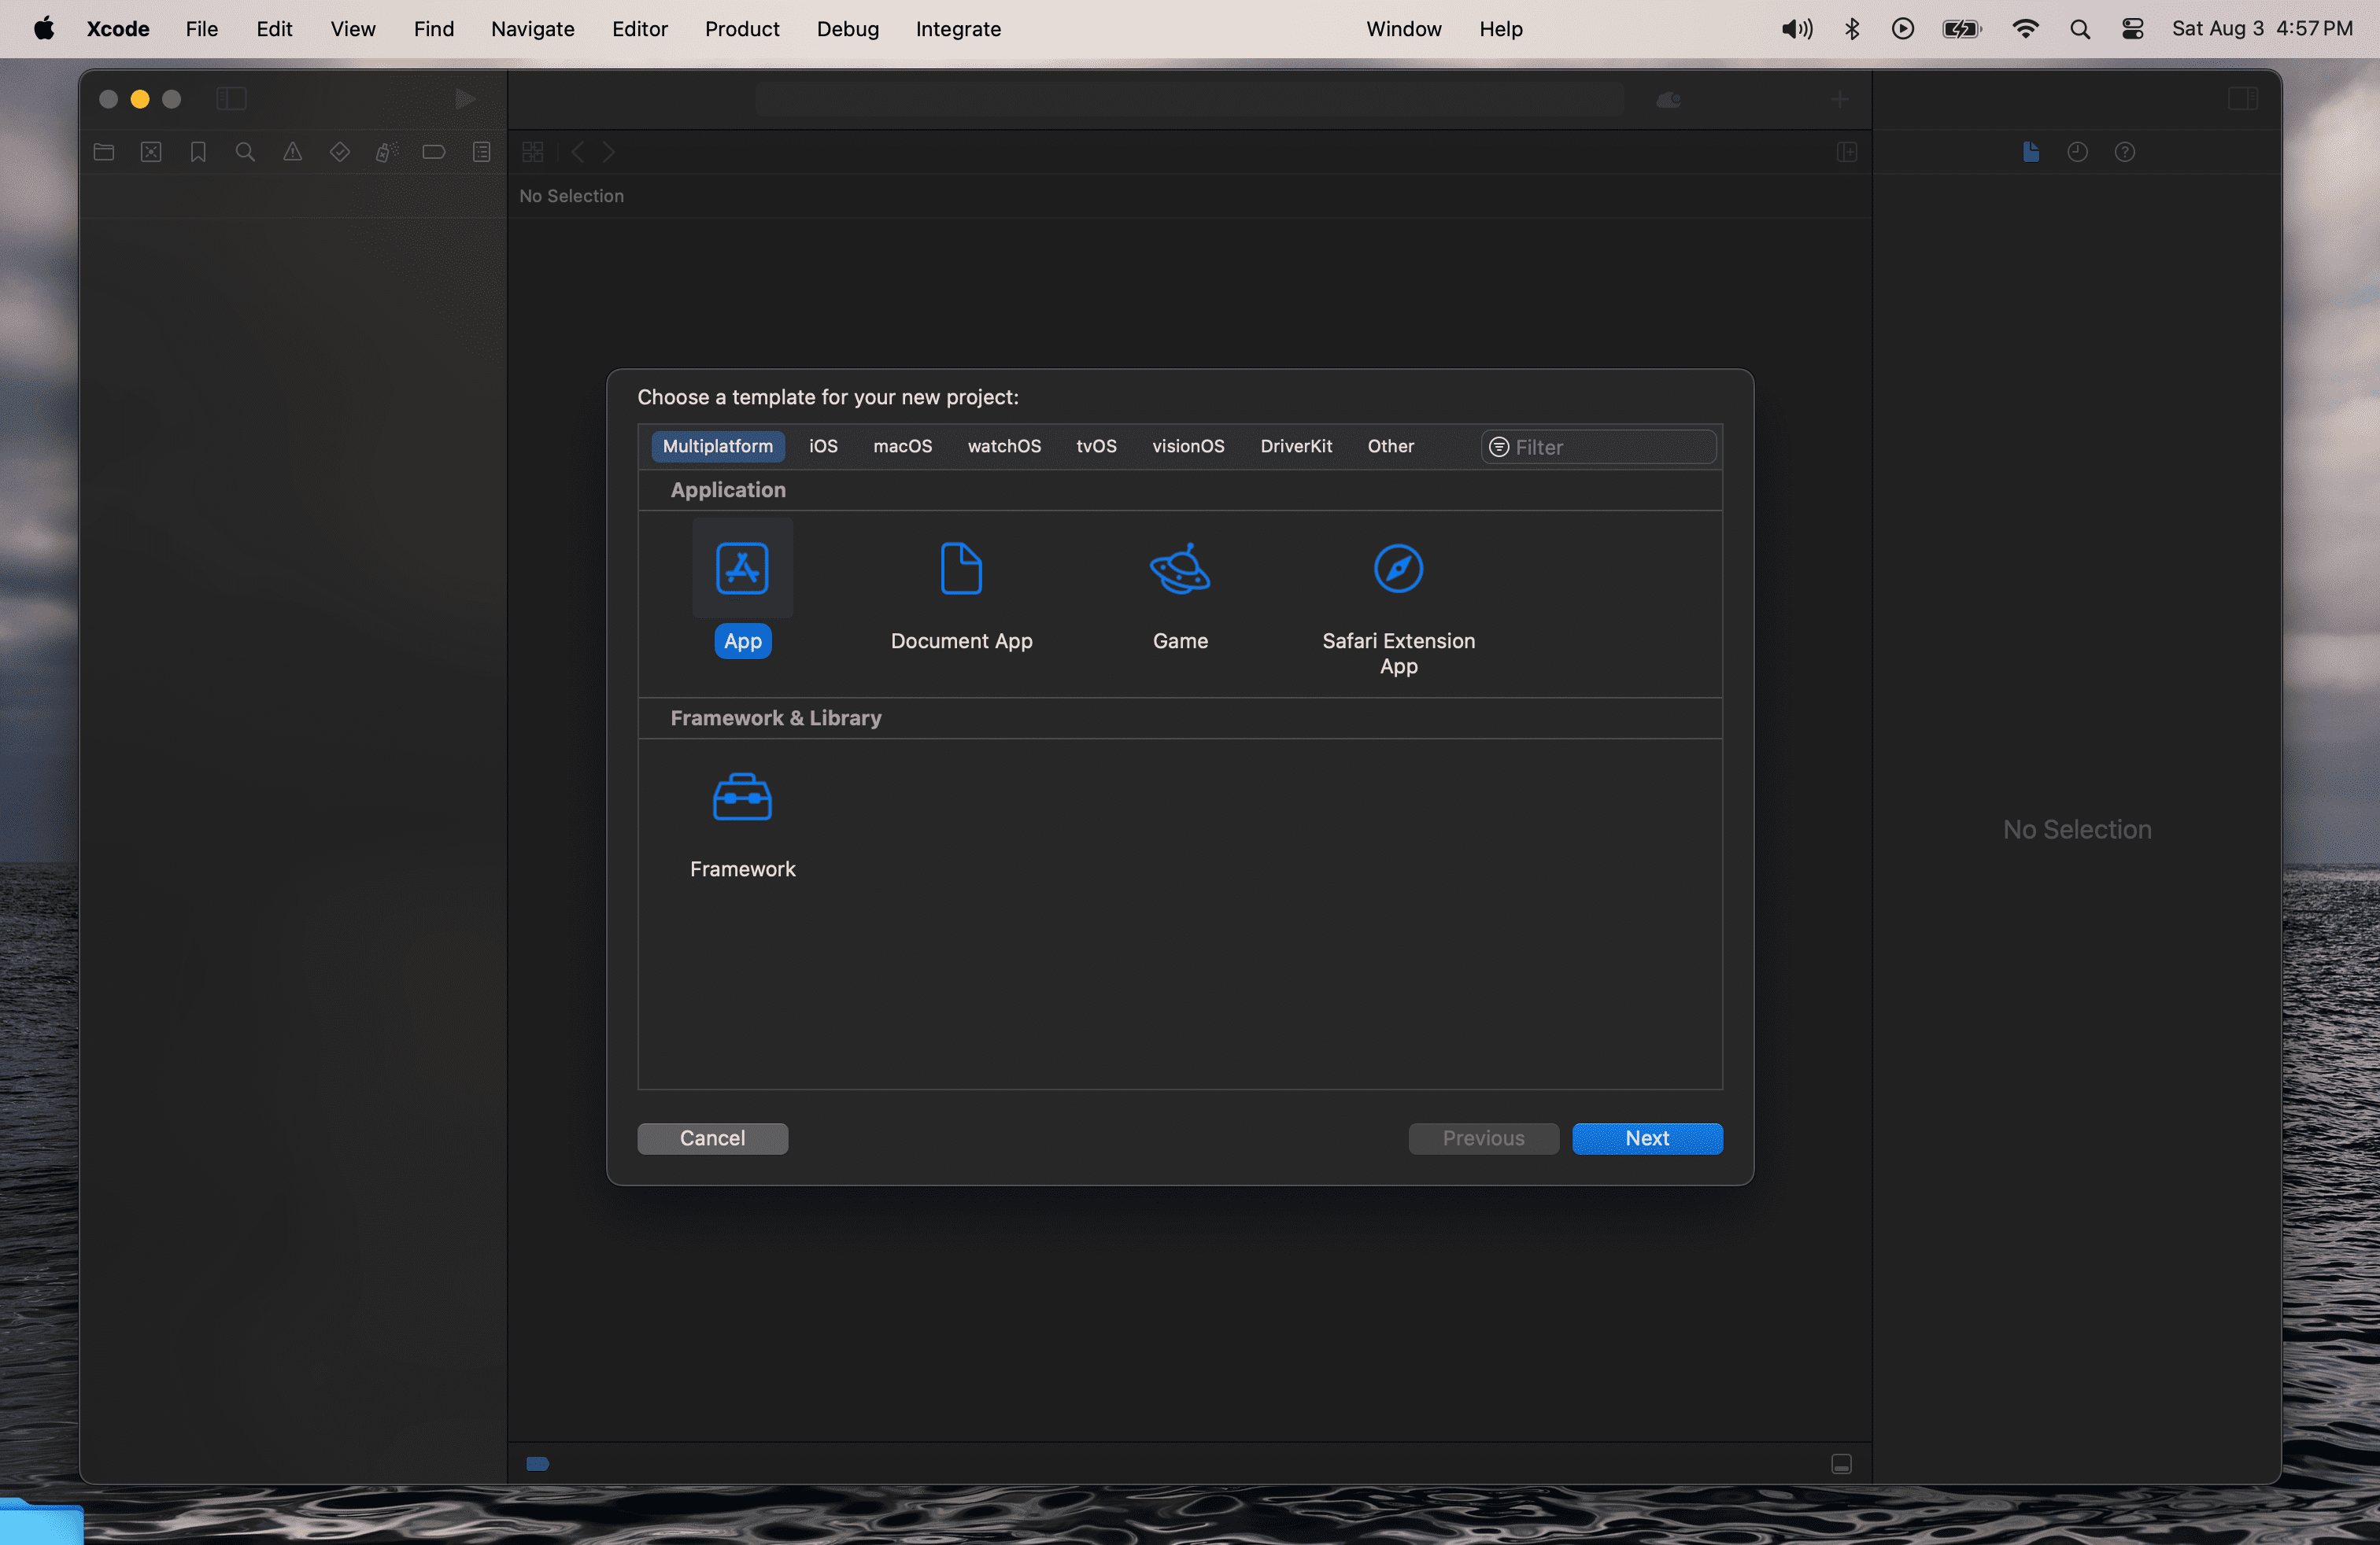The width and height of the screenshot is (2380, 1545).
Task: Open the Product menu
Action: 741,29
